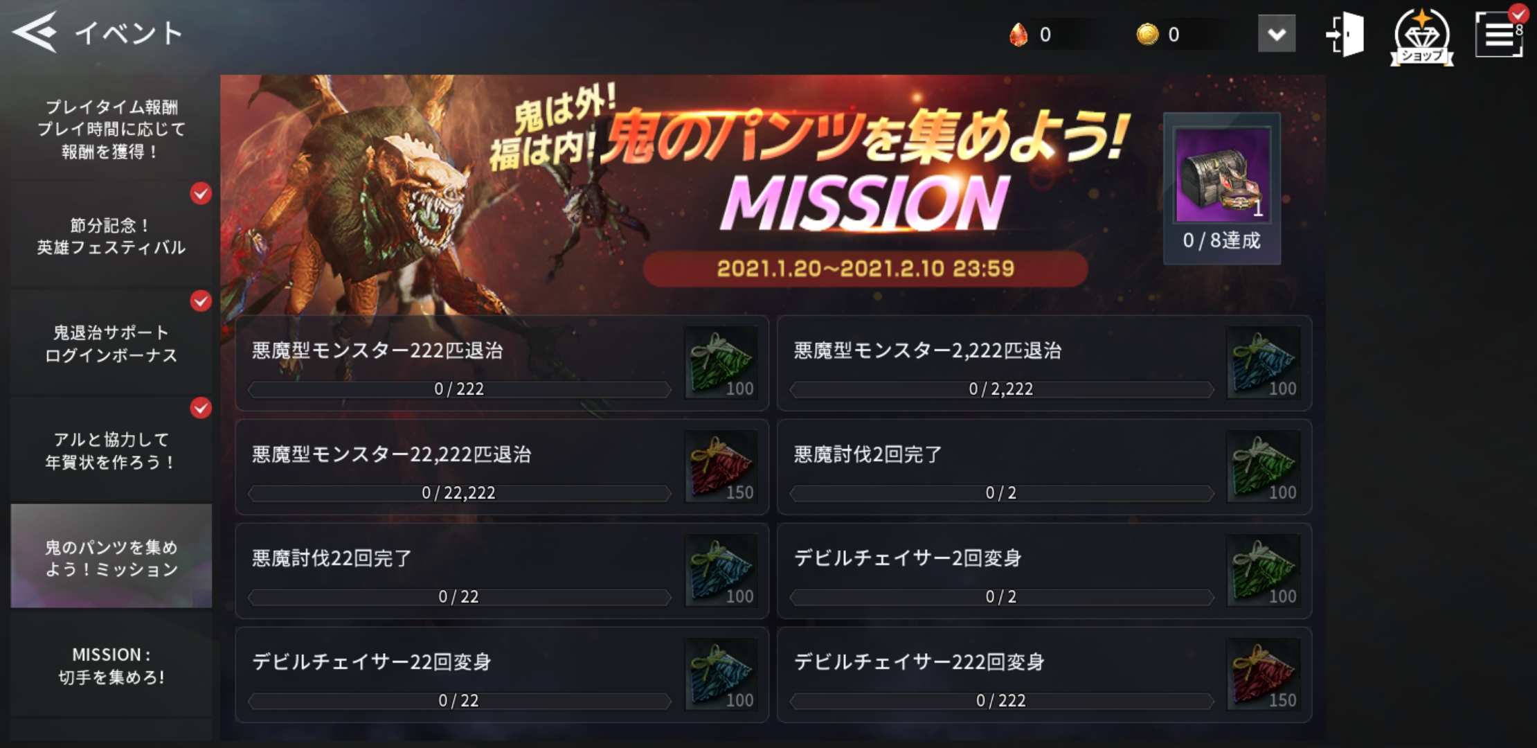1537x748 pixels.
Task: Select the 悪魔討伐2回完了 mission row
Action: coord(1044,467)
